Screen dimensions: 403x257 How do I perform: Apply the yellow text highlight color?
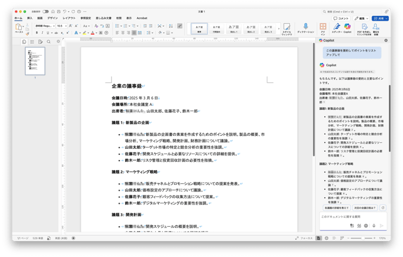click(84, 33)
